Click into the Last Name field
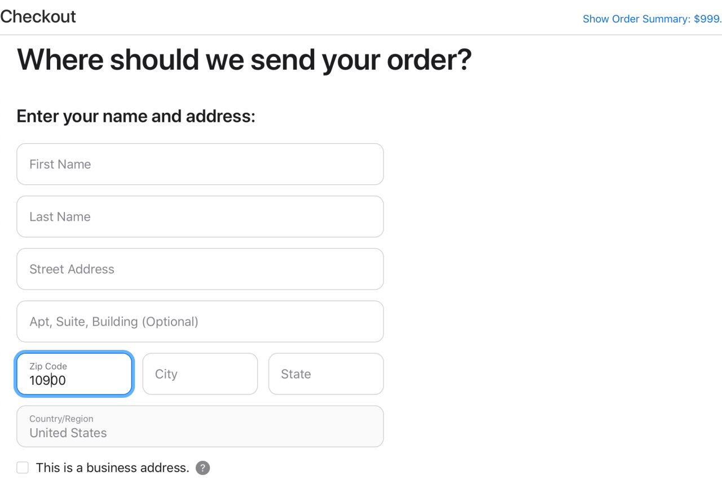This screenshot has height=502, width=722. pos(200,216)
